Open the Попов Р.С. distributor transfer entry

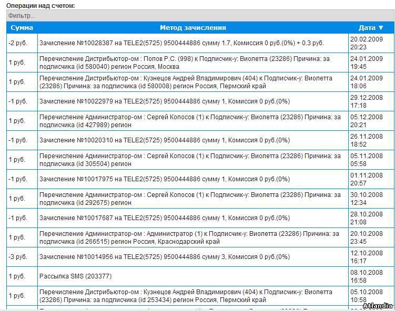pos(181,63)
